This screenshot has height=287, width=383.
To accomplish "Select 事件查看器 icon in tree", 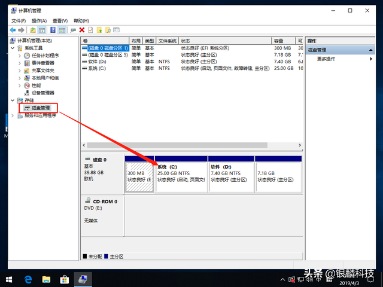I will pyautogui.click(x=27, y=63).
